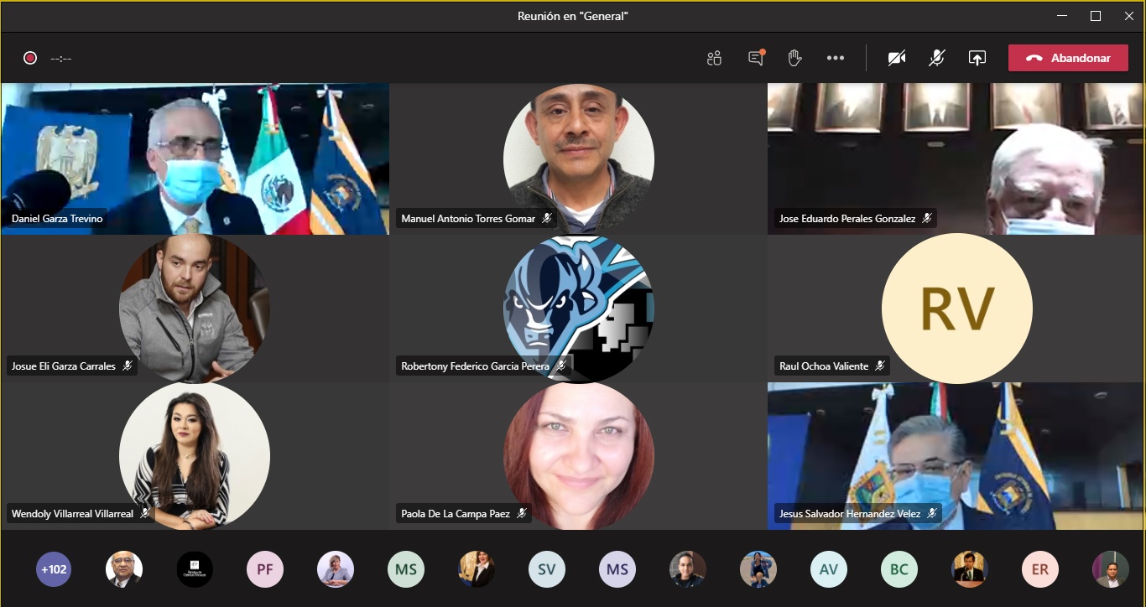1146x607 pixels.
Task: Maximize the meeting window
Action: tap(1095, 16)
